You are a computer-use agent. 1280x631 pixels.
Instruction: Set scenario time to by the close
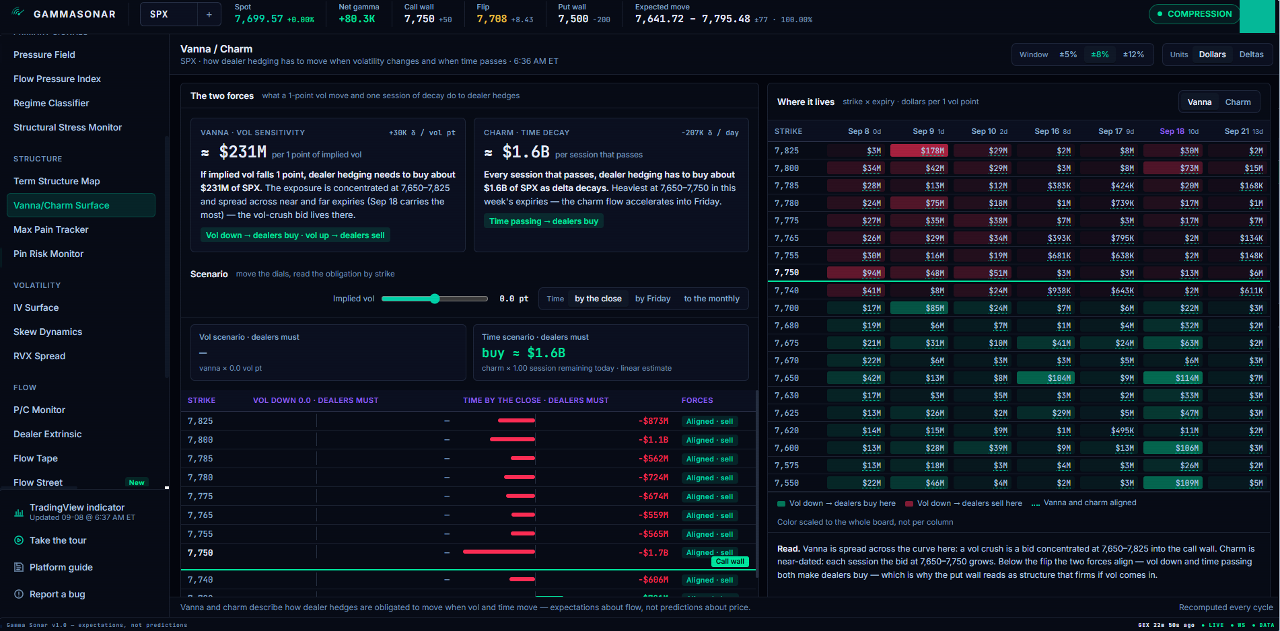(x=598, y=299)
